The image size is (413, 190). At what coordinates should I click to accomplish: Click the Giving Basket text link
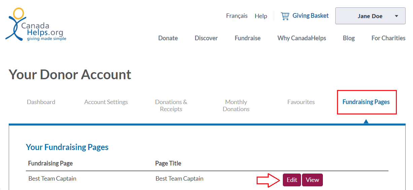310,15
